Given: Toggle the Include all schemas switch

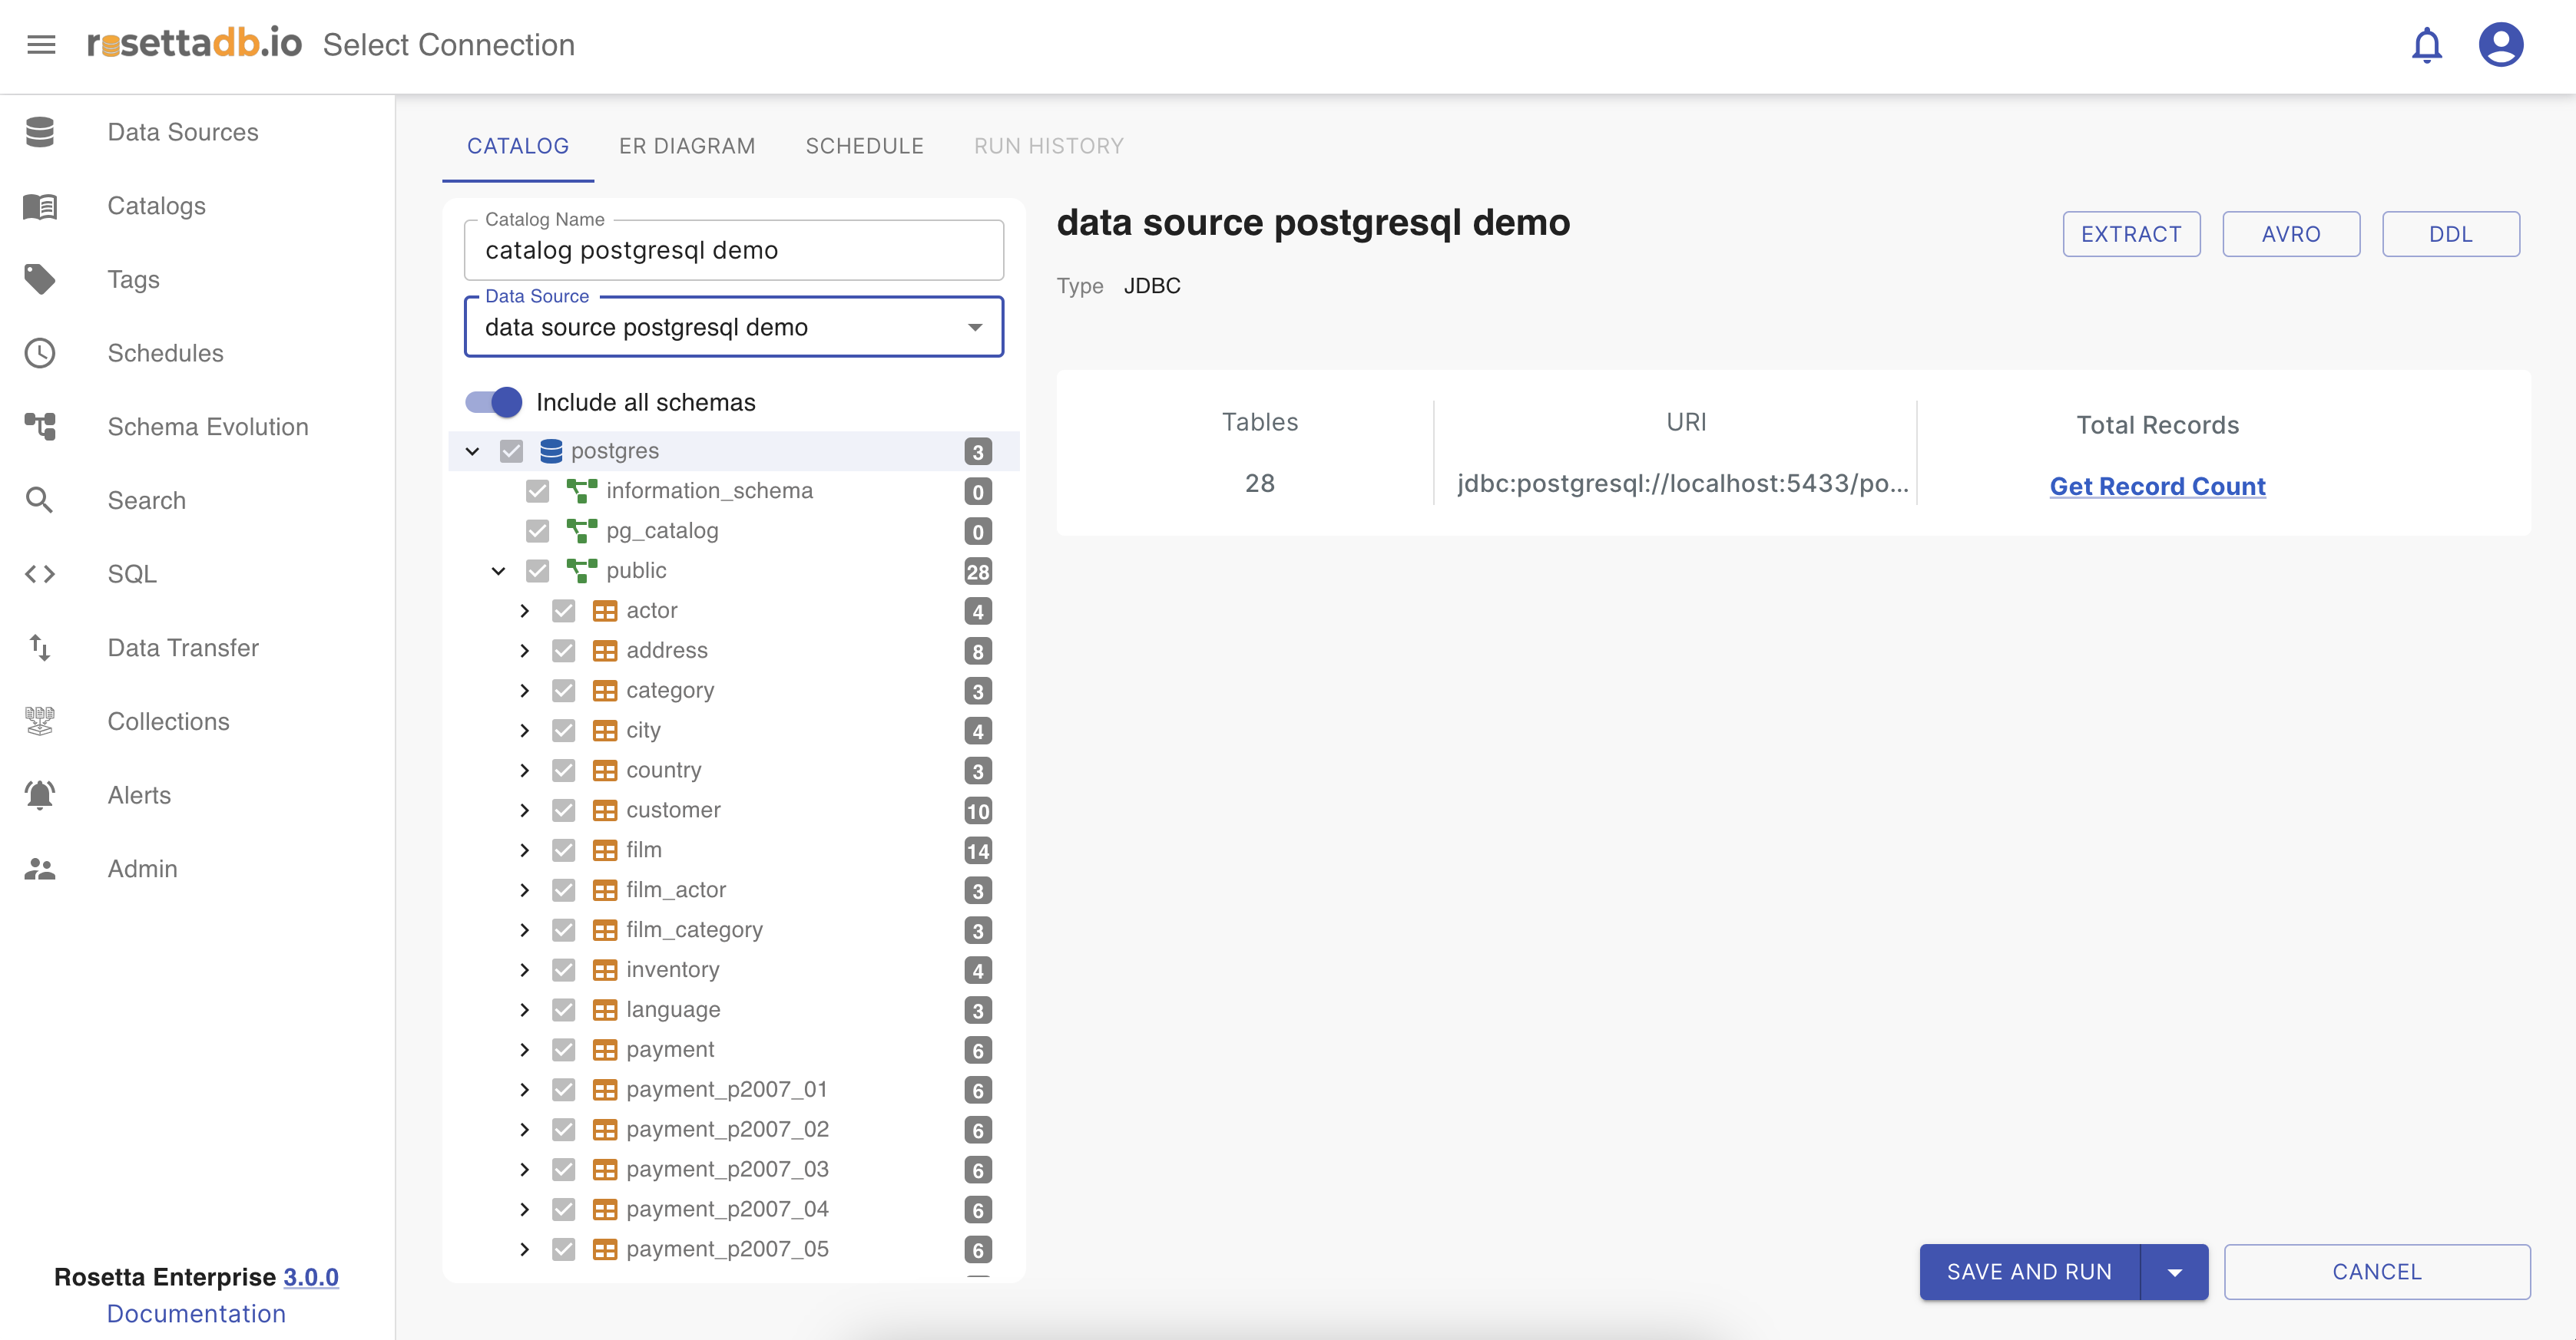Looking at the screenshot, I should pyautogui.click(x=494, y=401).
